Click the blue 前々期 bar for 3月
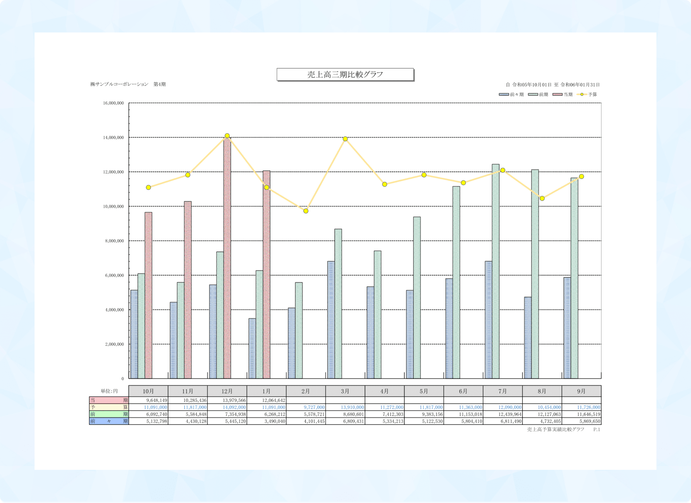691x503 pixels. pyautogui.click(x=331, y=320)
